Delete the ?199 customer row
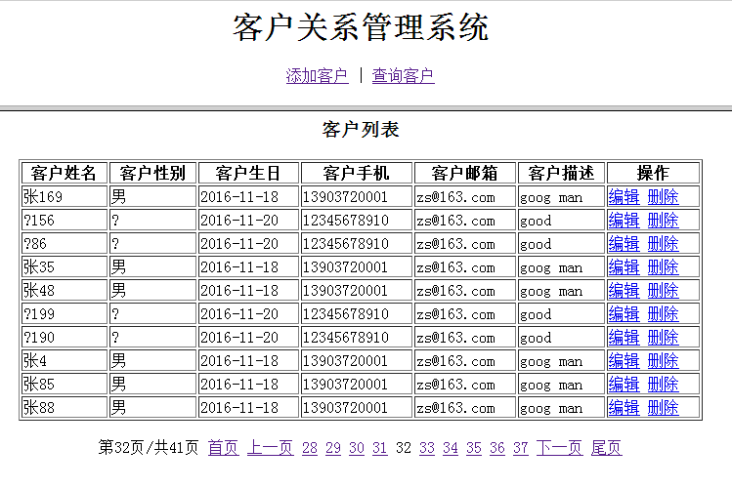 coord(663,313)
